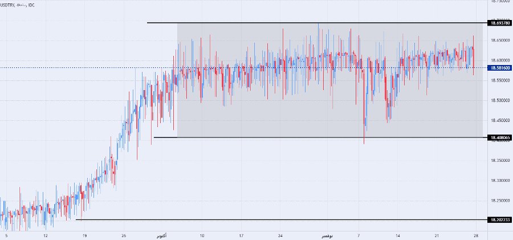Click the 18.650000 price axis label

(x=500, y=40)
